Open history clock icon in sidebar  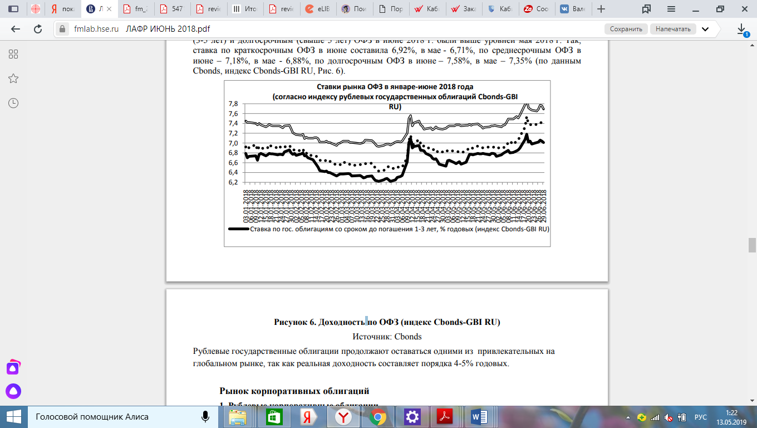tap(13, 103)
